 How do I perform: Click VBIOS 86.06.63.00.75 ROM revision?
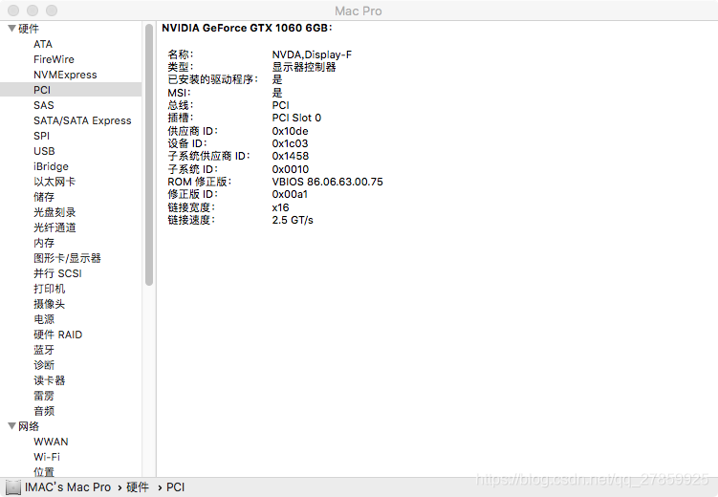[x=327, y=182]
